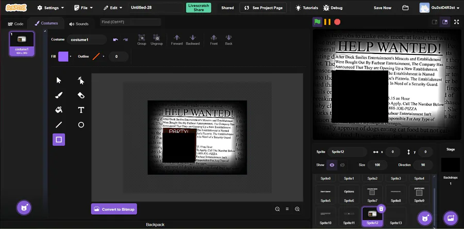
Task: Select Sprite9 in sprite list
Action: pyautogui.click(x=419, y=194)
